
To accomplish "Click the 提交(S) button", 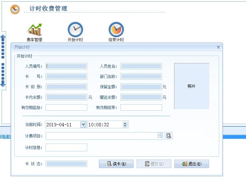I will pos(154,164).
